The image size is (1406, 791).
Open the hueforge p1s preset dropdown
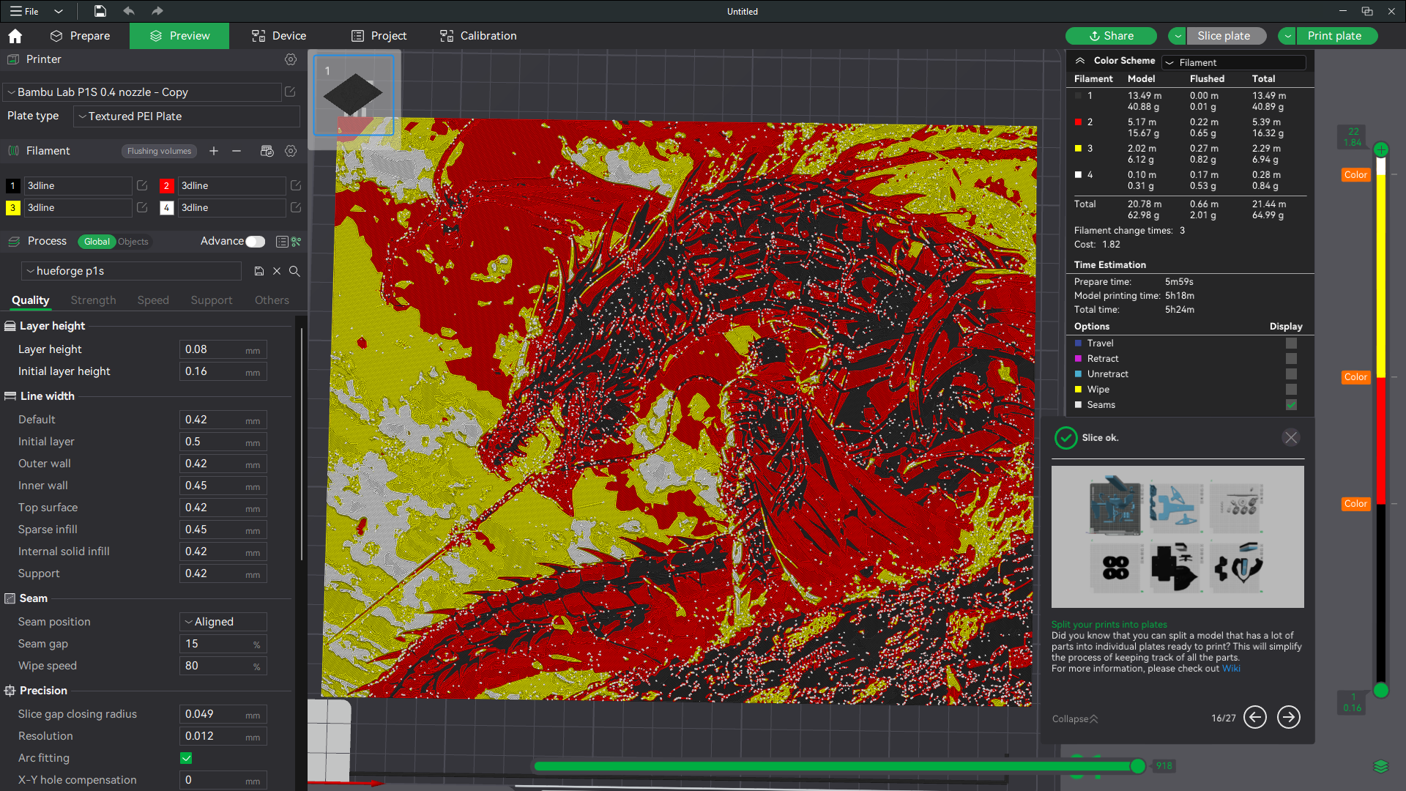pos(132,271)
